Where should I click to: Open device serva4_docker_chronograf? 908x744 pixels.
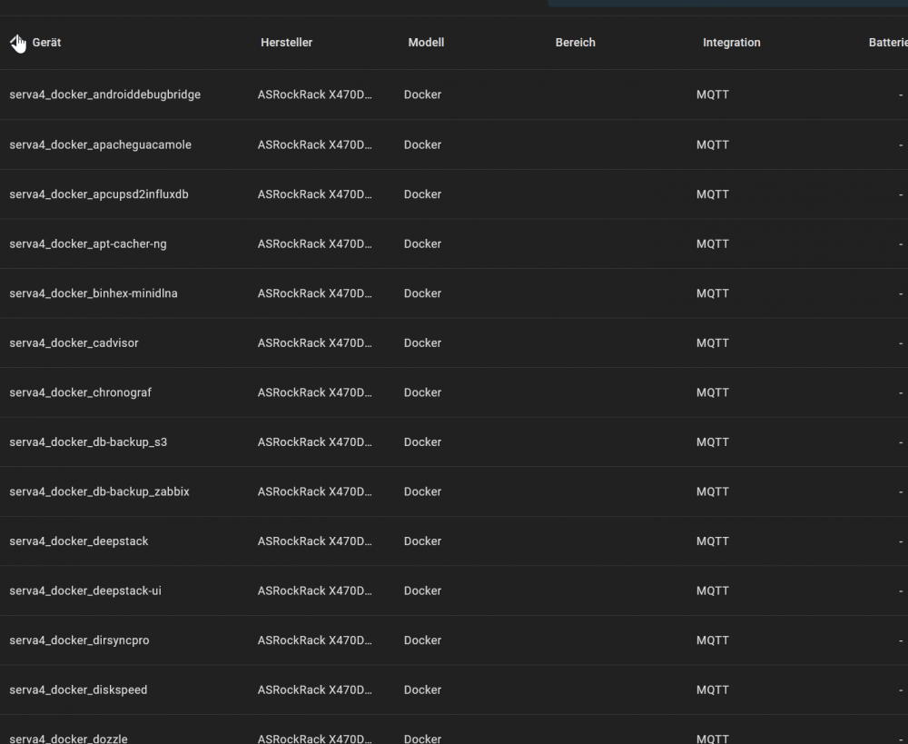coord(80,392)
